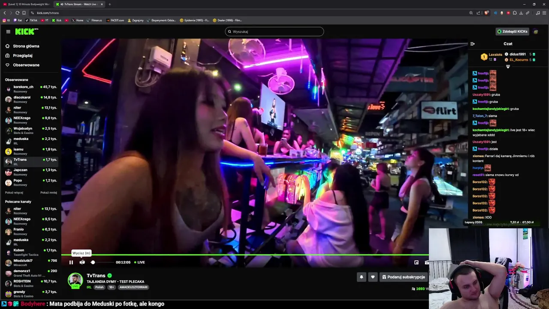Pause the live stream
The width and height of the screenshot is (549, 309).
71,262
